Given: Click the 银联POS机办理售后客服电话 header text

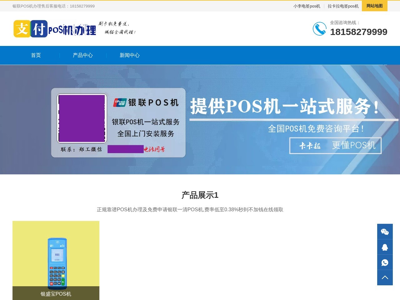Looking at the screenshot, I should (x=53, y=6).
